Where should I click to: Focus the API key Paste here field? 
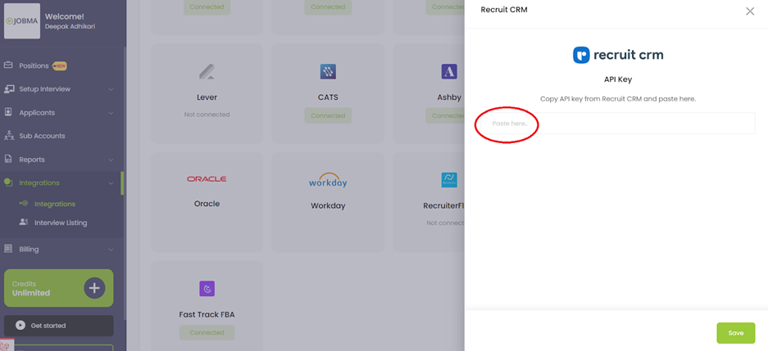pos(618,124)
